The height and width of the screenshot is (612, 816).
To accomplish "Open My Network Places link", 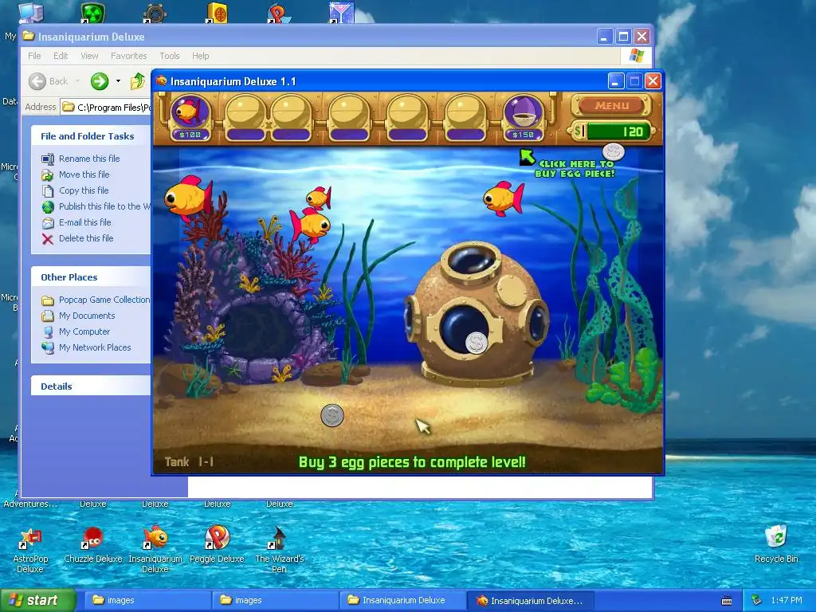I will point(95,347).
